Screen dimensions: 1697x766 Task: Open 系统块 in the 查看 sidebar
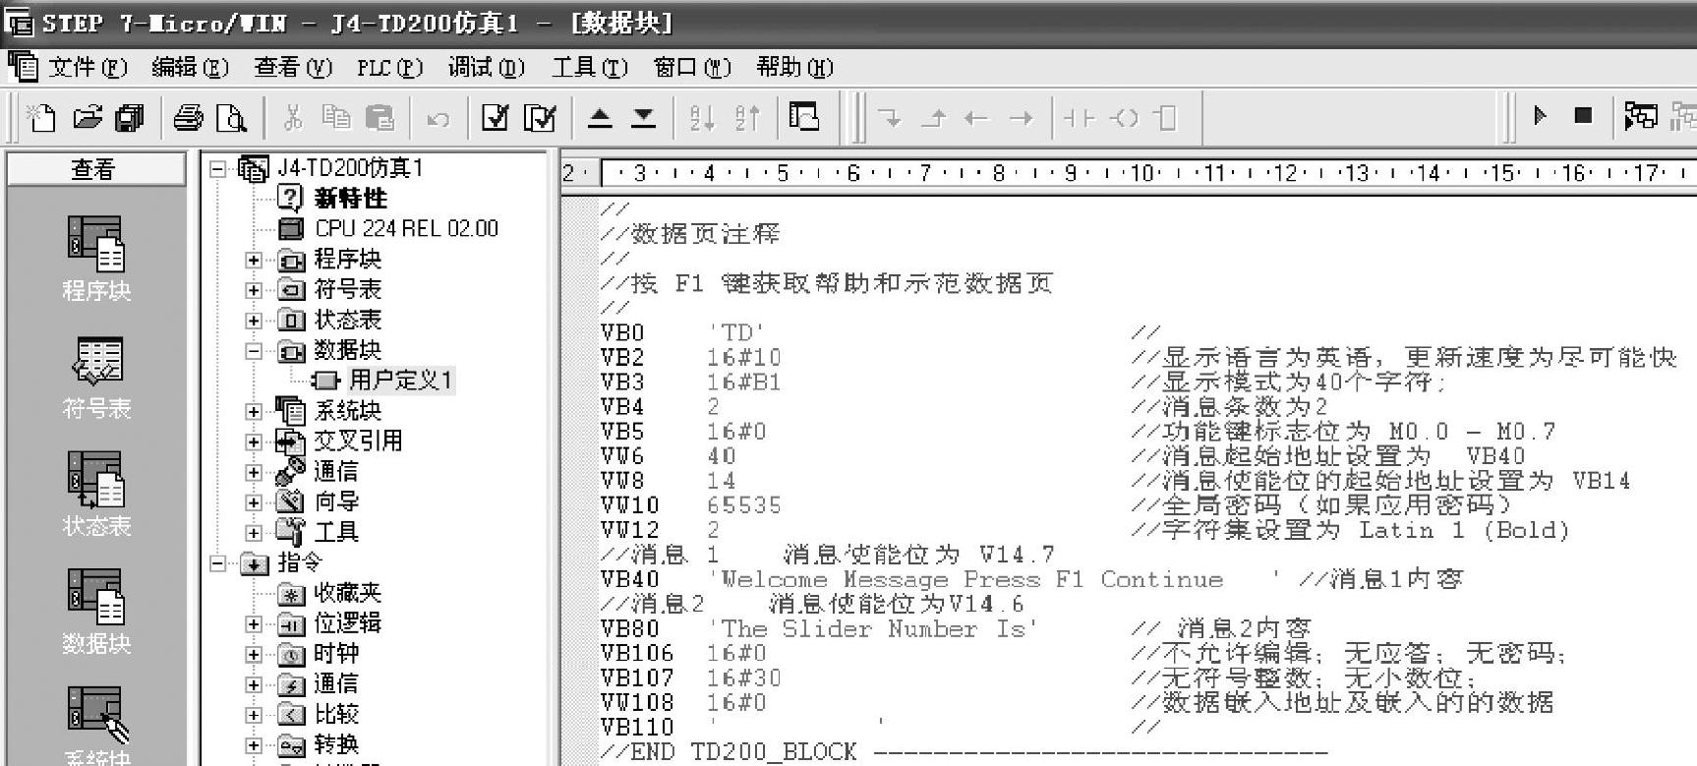tap(95, 726)
